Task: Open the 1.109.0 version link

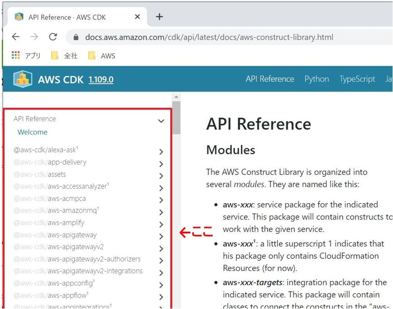Action: (101, 80)
